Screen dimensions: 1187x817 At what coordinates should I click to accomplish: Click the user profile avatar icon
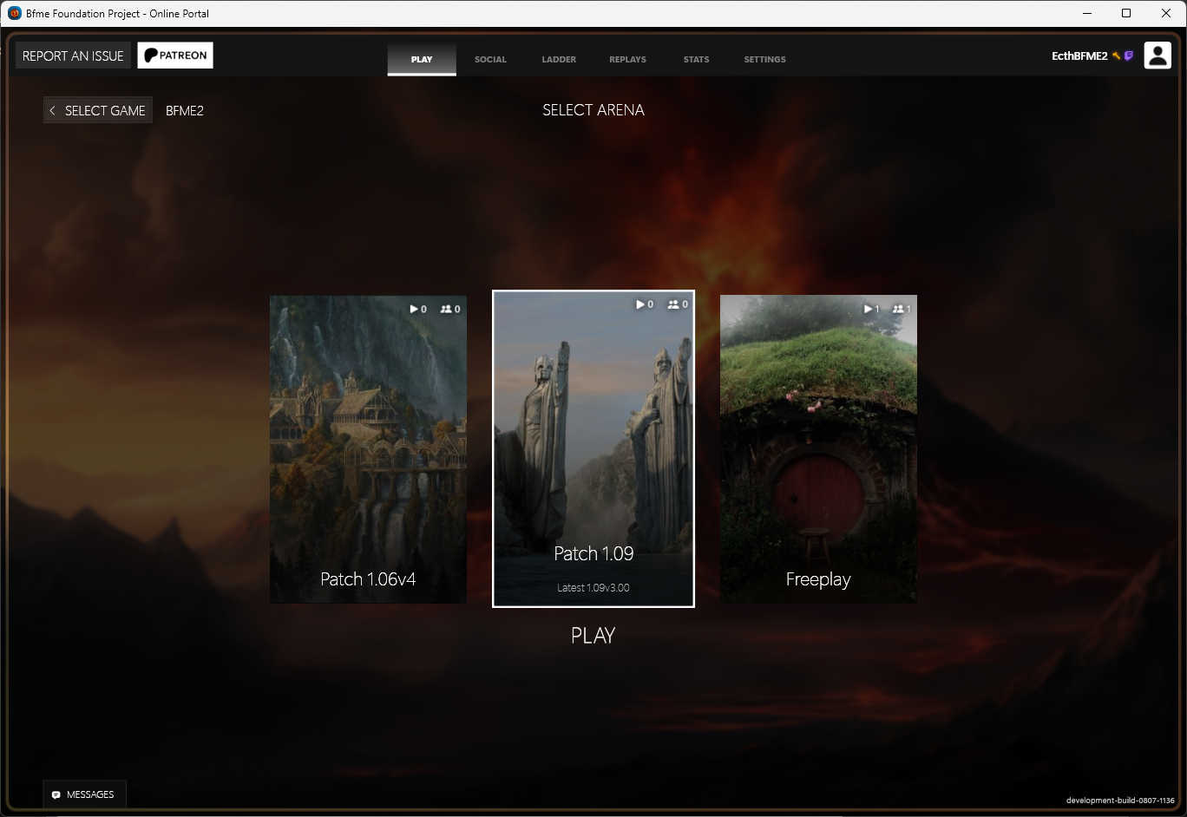1157,56
